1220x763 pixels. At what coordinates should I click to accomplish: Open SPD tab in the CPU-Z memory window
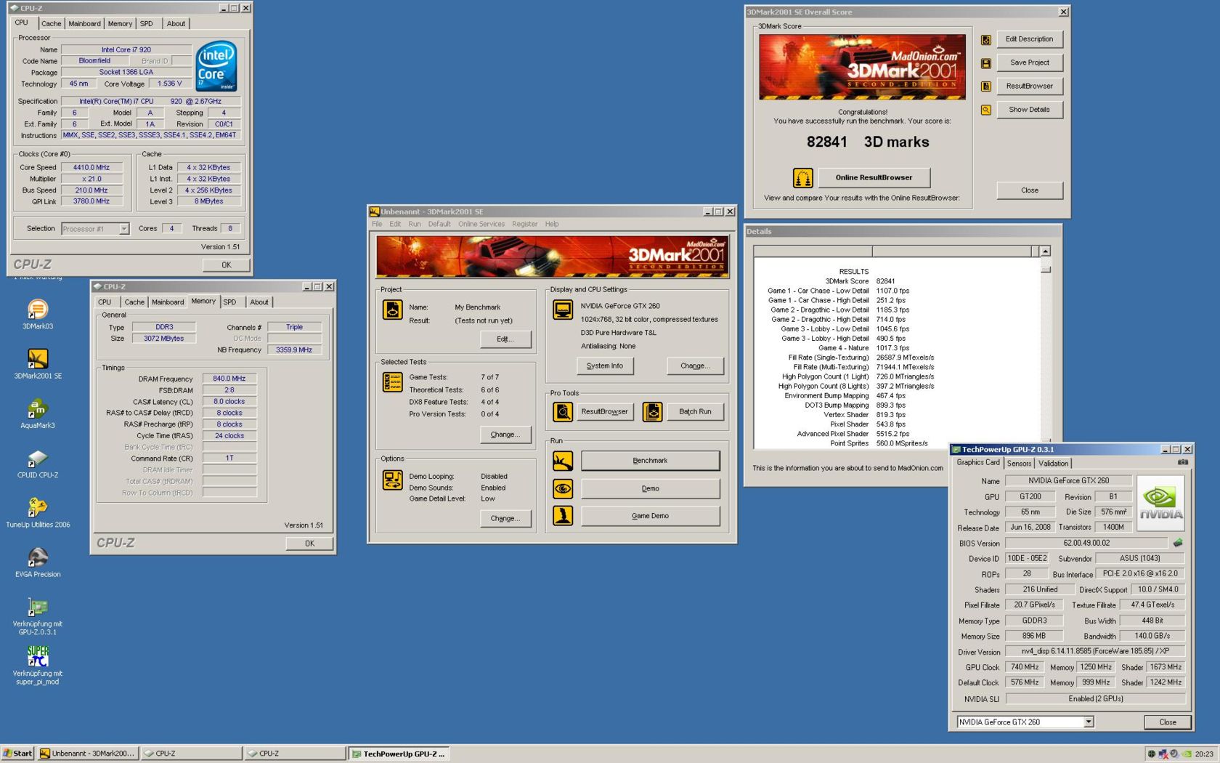point(229,302)
